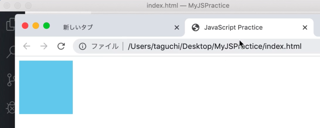This screenshot has width=320, height=128.
Task: Click the address bar file path
Action: (215, 46)
